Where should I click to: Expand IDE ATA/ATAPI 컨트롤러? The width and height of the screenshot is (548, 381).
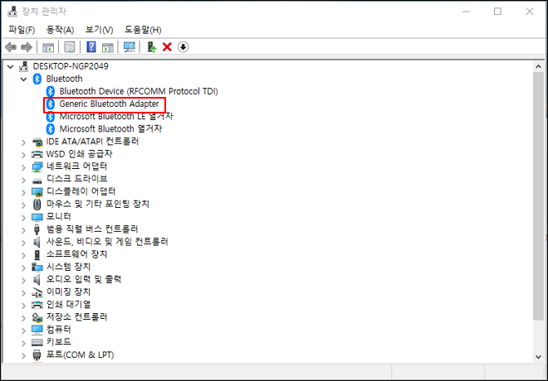point(23,142)
